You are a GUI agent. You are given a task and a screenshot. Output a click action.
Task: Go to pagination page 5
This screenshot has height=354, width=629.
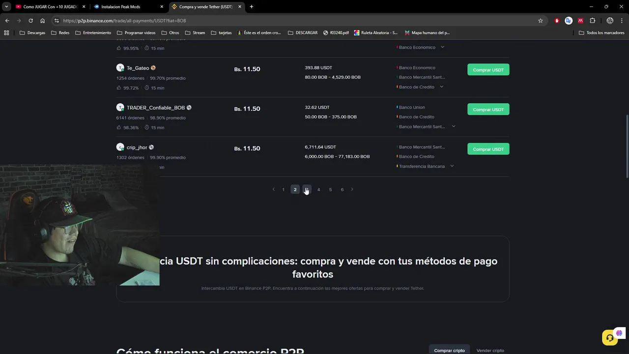330,189
